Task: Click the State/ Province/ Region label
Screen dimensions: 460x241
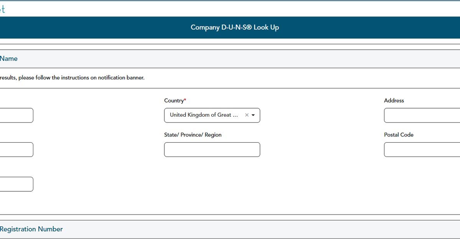Action: (x=193, y=135)
